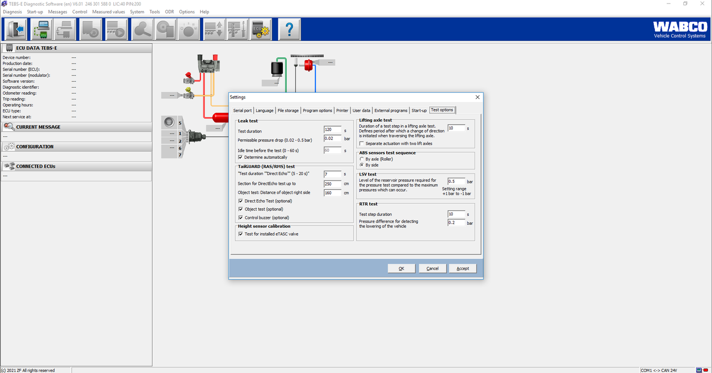
Task: Disable Test for installed eTASC valve
Action: [x=240, y=234]
